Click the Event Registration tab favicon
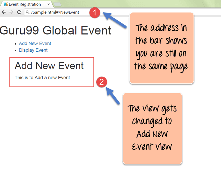The image size is (221, 174). coord(5,4)
